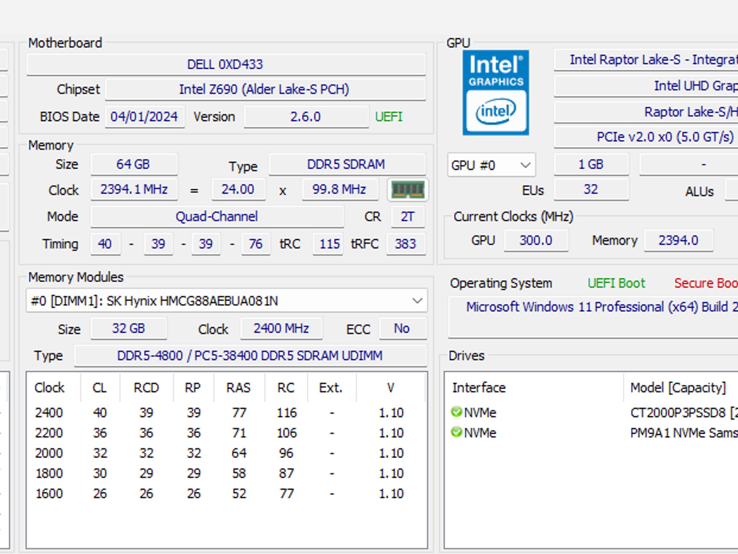738x554 pixels.
Task: Click the green status icon on PM9A1 Samsung drive
Action: pos(457,432)
